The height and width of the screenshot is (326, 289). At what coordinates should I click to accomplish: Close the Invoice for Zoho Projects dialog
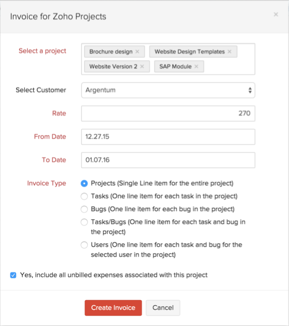click(x=276, y=14)
